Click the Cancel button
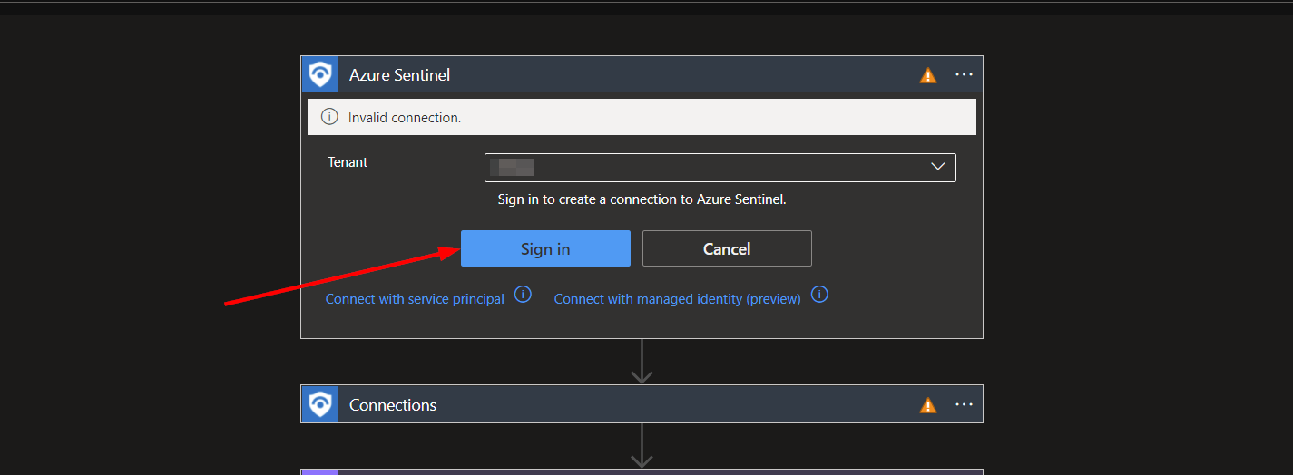 tap(727, 248)
